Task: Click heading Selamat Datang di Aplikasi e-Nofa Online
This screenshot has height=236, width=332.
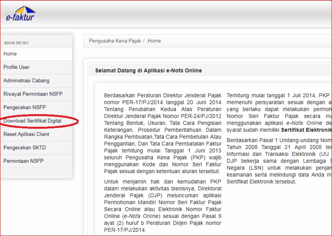Action: [x=148, y=70]
